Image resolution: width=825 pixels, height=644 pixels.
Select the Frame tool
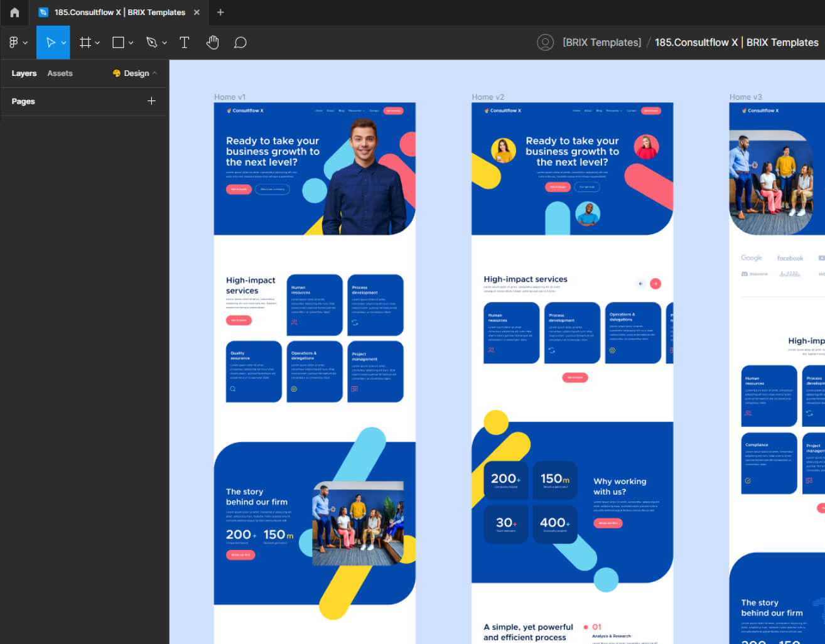point(85,42)
